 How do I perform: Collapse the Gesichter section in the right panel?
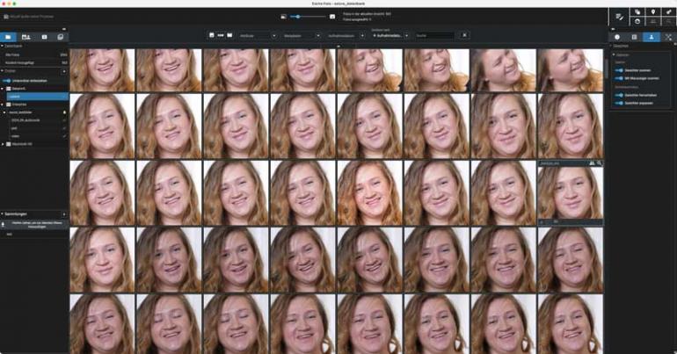(x=611, y=46)
